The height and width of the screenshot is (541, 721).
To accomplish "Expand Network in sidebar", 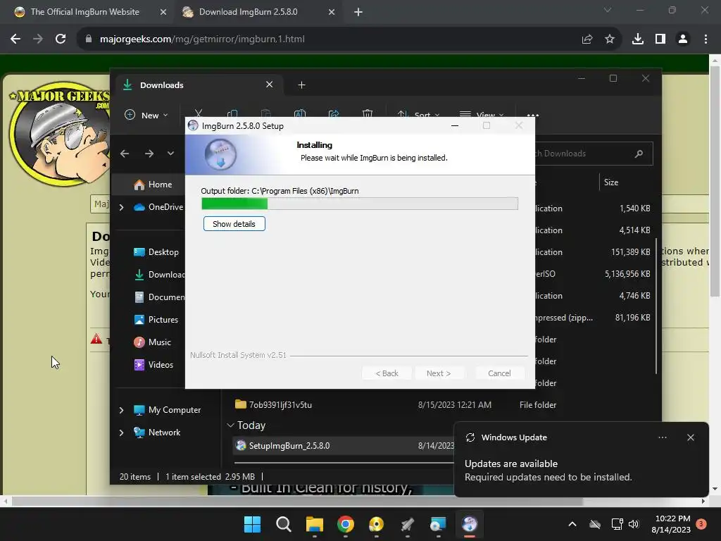I will point(121,433).
